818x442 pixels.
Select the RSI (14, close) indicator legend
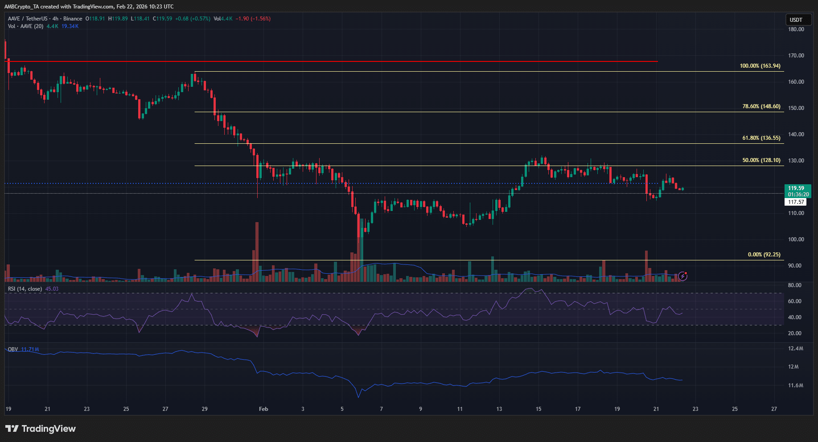coord(25,289)
